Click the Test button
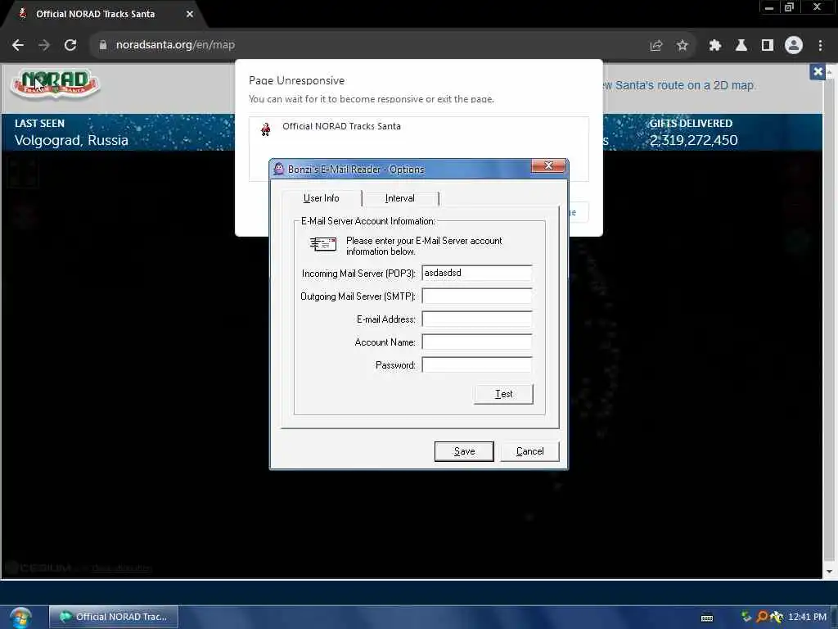The width and height of the screenshot is (838, 629). [503, 394]
